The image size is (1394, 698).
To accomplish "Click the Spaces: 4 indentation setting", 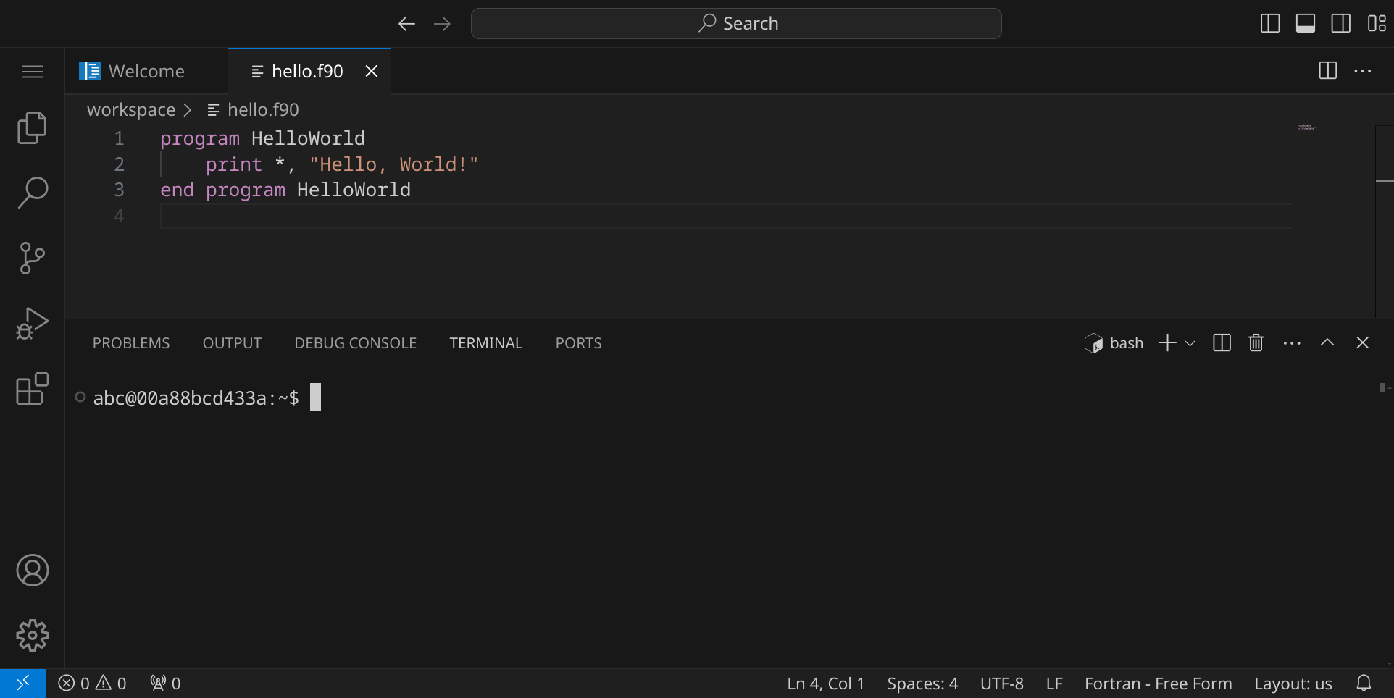I will point(922,684).
